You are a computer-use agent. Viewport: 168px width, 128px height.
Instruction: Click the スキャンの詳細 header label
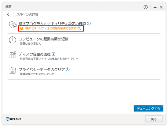27,14
